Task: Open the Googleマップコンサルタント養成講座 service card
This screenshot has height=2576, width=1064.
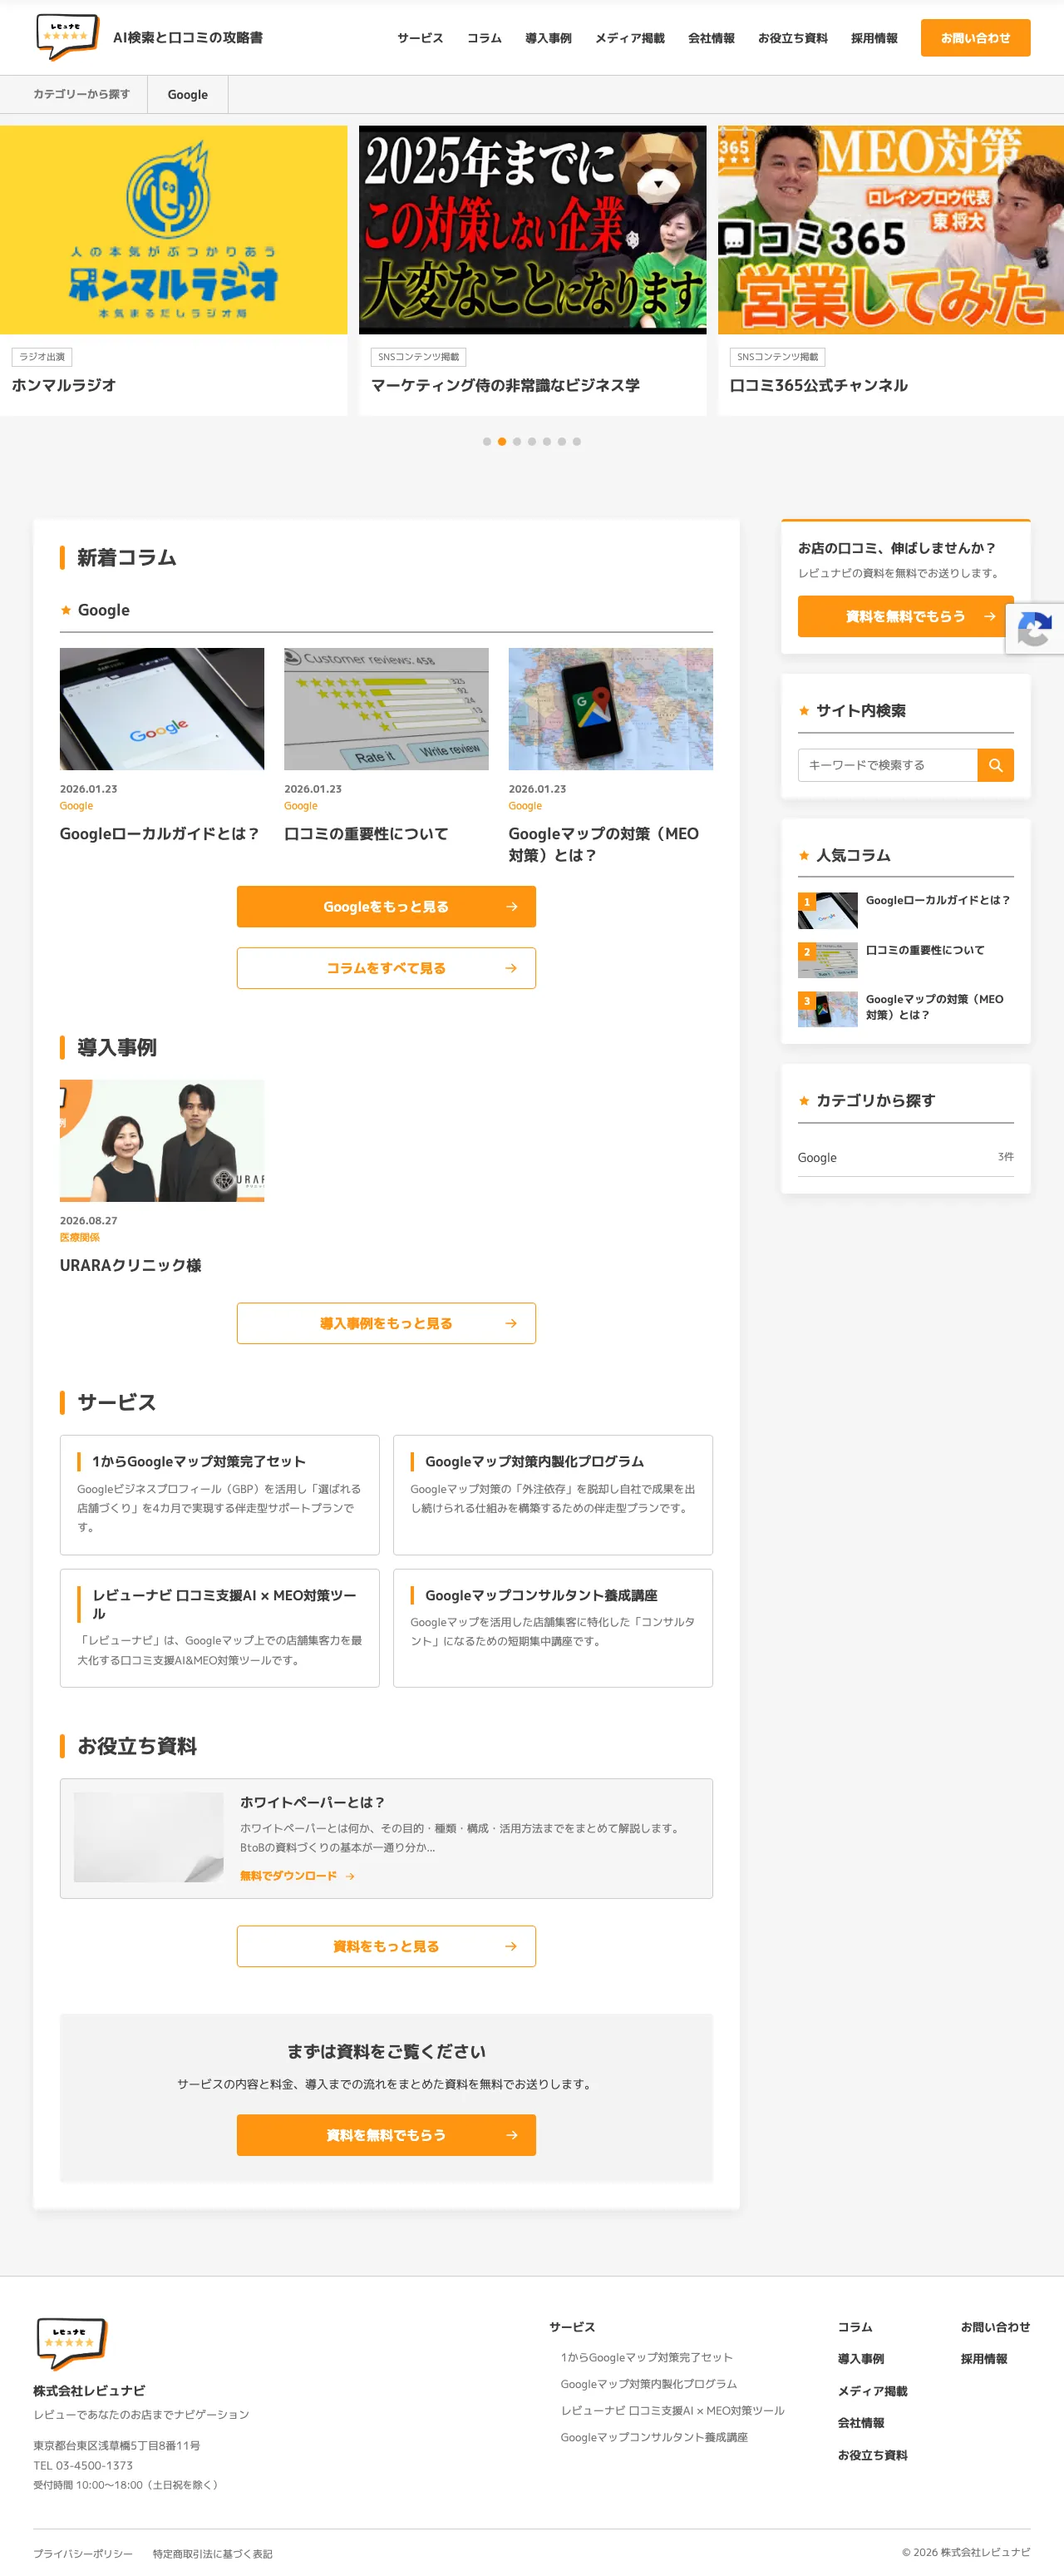Action: [x=553, y=1628]
